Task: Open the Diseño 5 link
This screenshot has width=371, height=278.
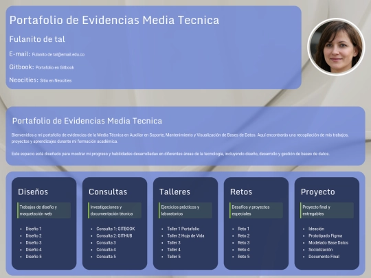Action: (34, 257)
